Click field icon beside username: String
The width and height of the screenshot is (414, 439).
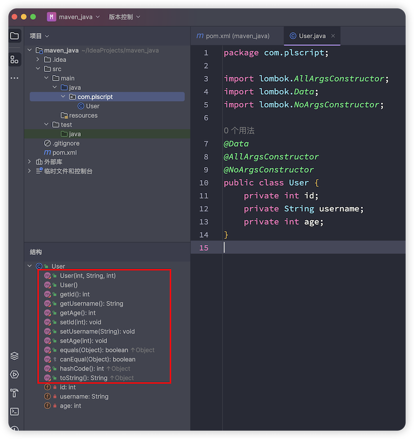pyautogui.click(x=47, y=397)
